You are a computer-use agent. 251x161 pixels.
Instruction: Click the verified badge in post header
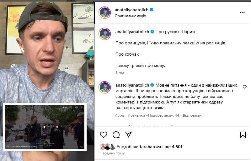(152, 10)
